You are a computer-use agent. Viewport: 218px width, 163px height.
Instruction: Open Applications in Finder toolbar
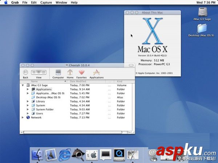[97, 74]
